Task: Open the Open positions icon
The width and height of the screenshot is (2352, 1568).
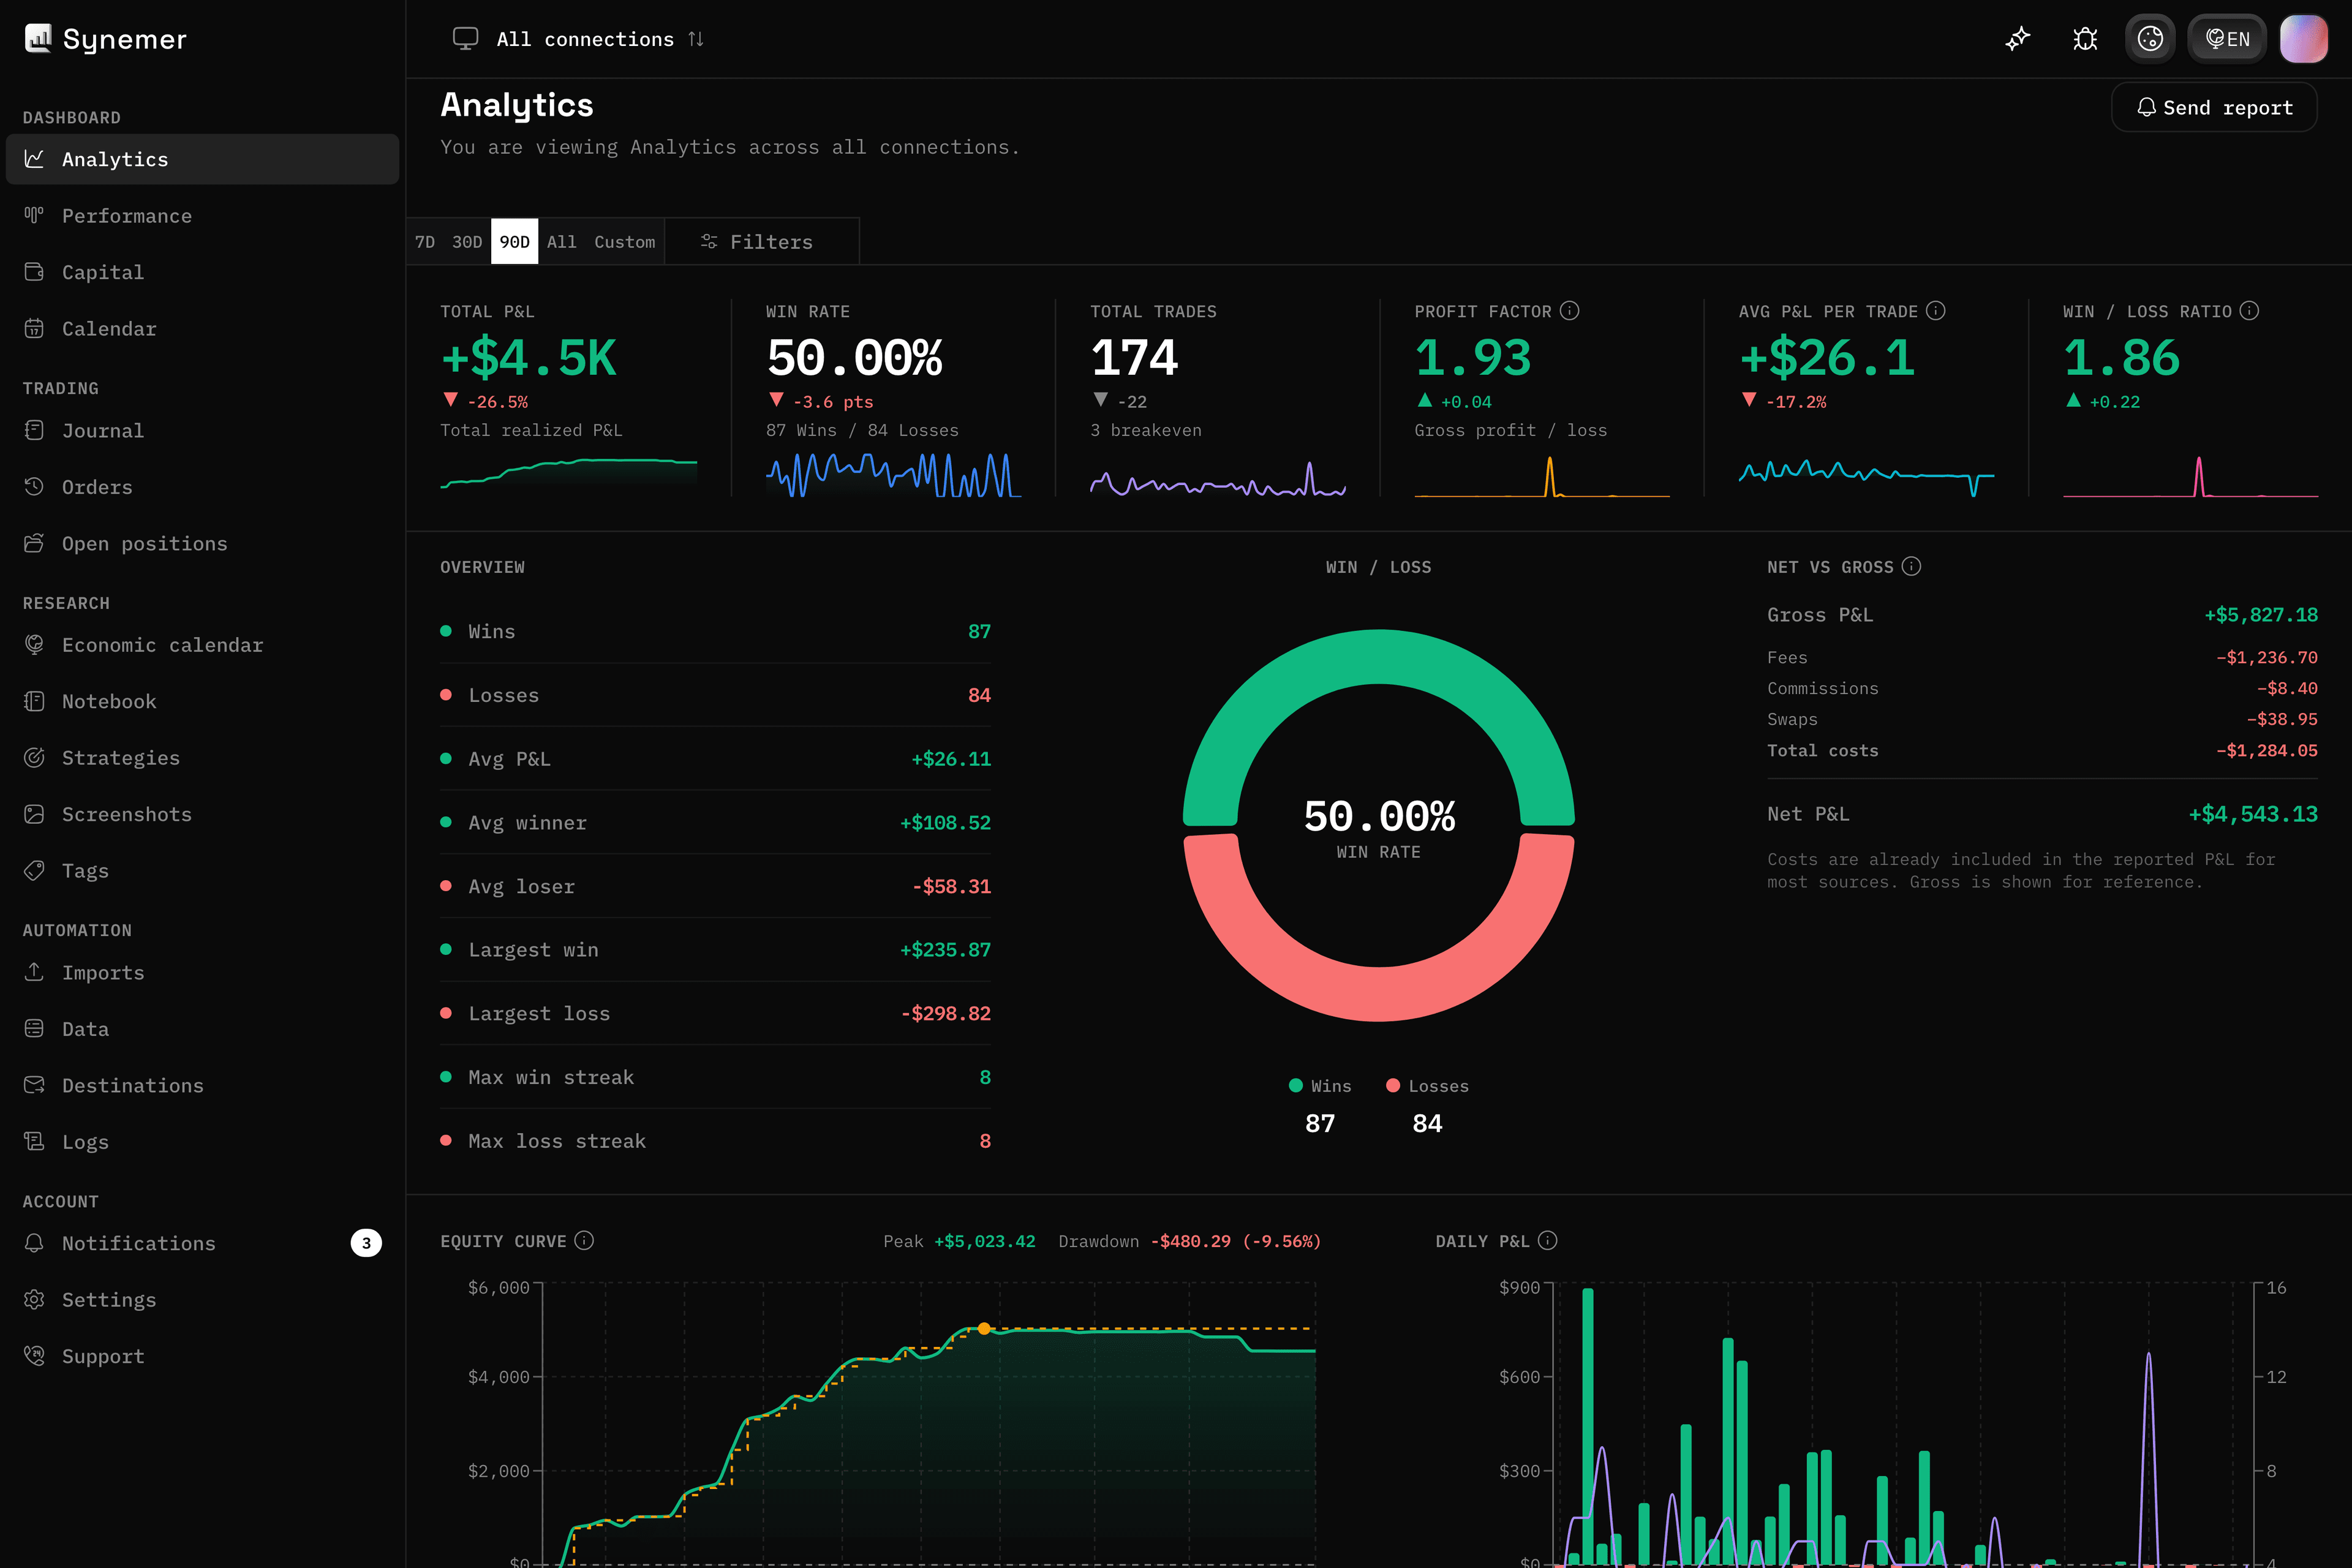Action: (x=34, y=543)
